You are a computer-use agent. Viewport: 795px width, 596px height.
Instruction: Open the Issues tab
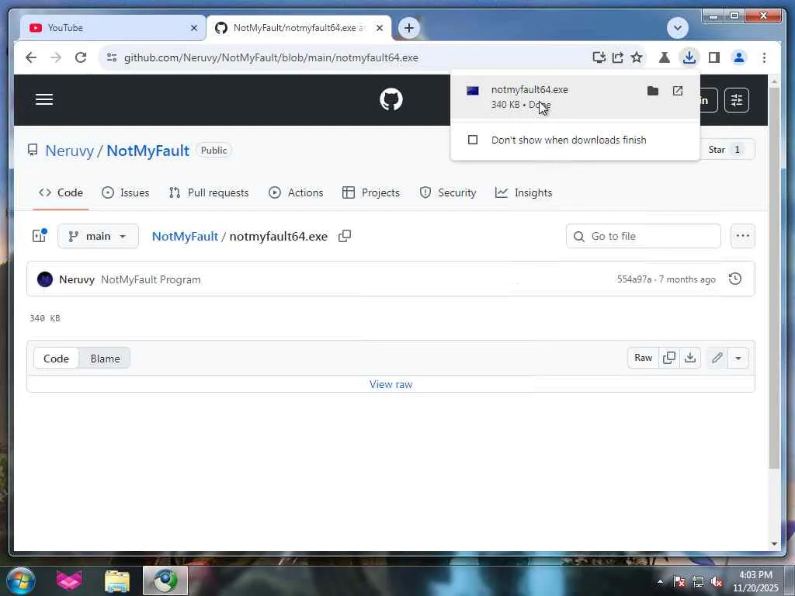point(125,192)
